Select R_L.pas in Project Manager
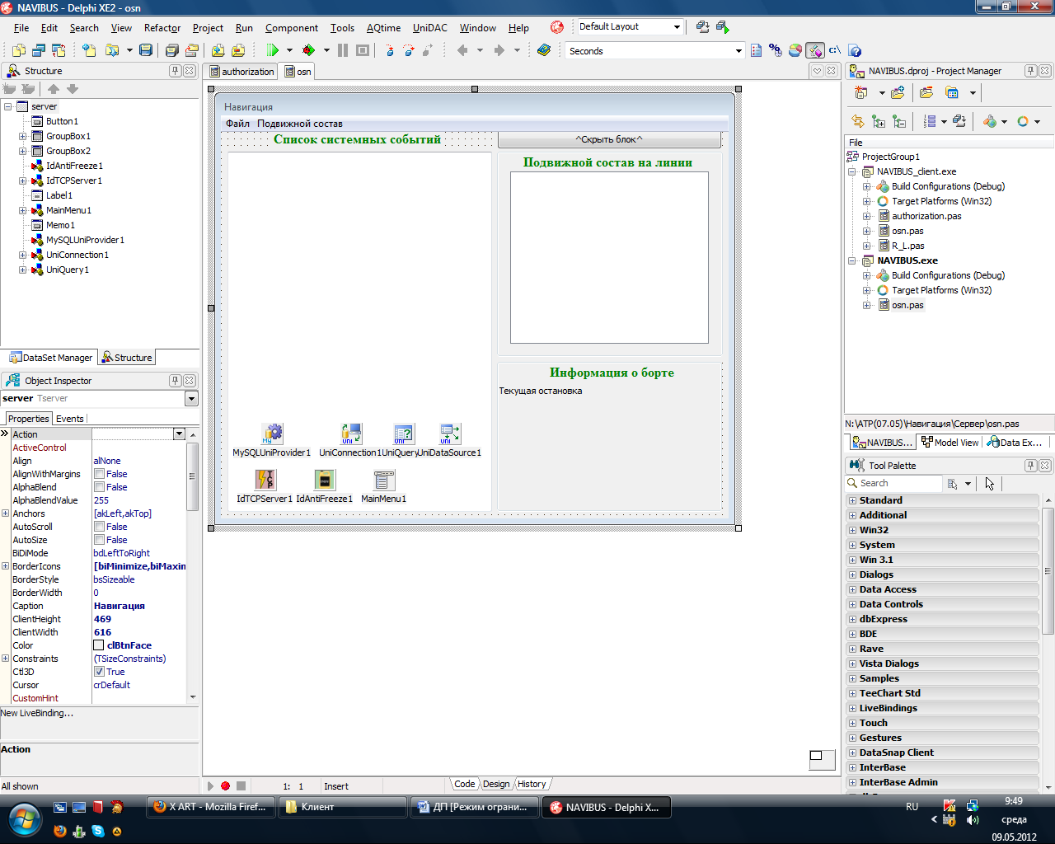 pyautogui.click(x=907, y=246)
